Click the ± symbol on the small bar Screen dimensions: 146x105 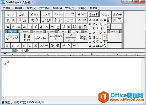[58, 27]
